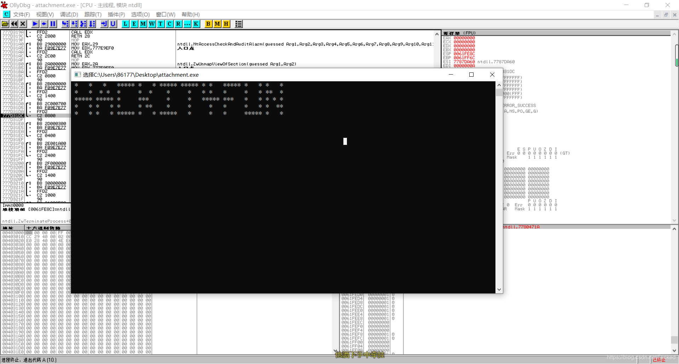Minimize the attachment.exe console window
This screenshot has height=364, width=679.
point(451,75)
